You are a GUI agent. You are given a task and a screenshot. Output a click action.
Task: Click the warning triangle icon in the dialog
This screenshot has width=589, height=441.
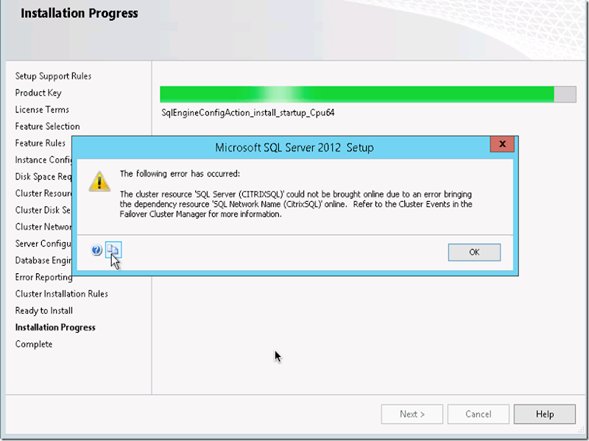99,181
